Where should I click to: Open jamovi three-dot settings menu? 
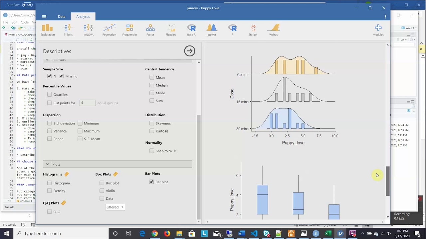tap(385, 17)
